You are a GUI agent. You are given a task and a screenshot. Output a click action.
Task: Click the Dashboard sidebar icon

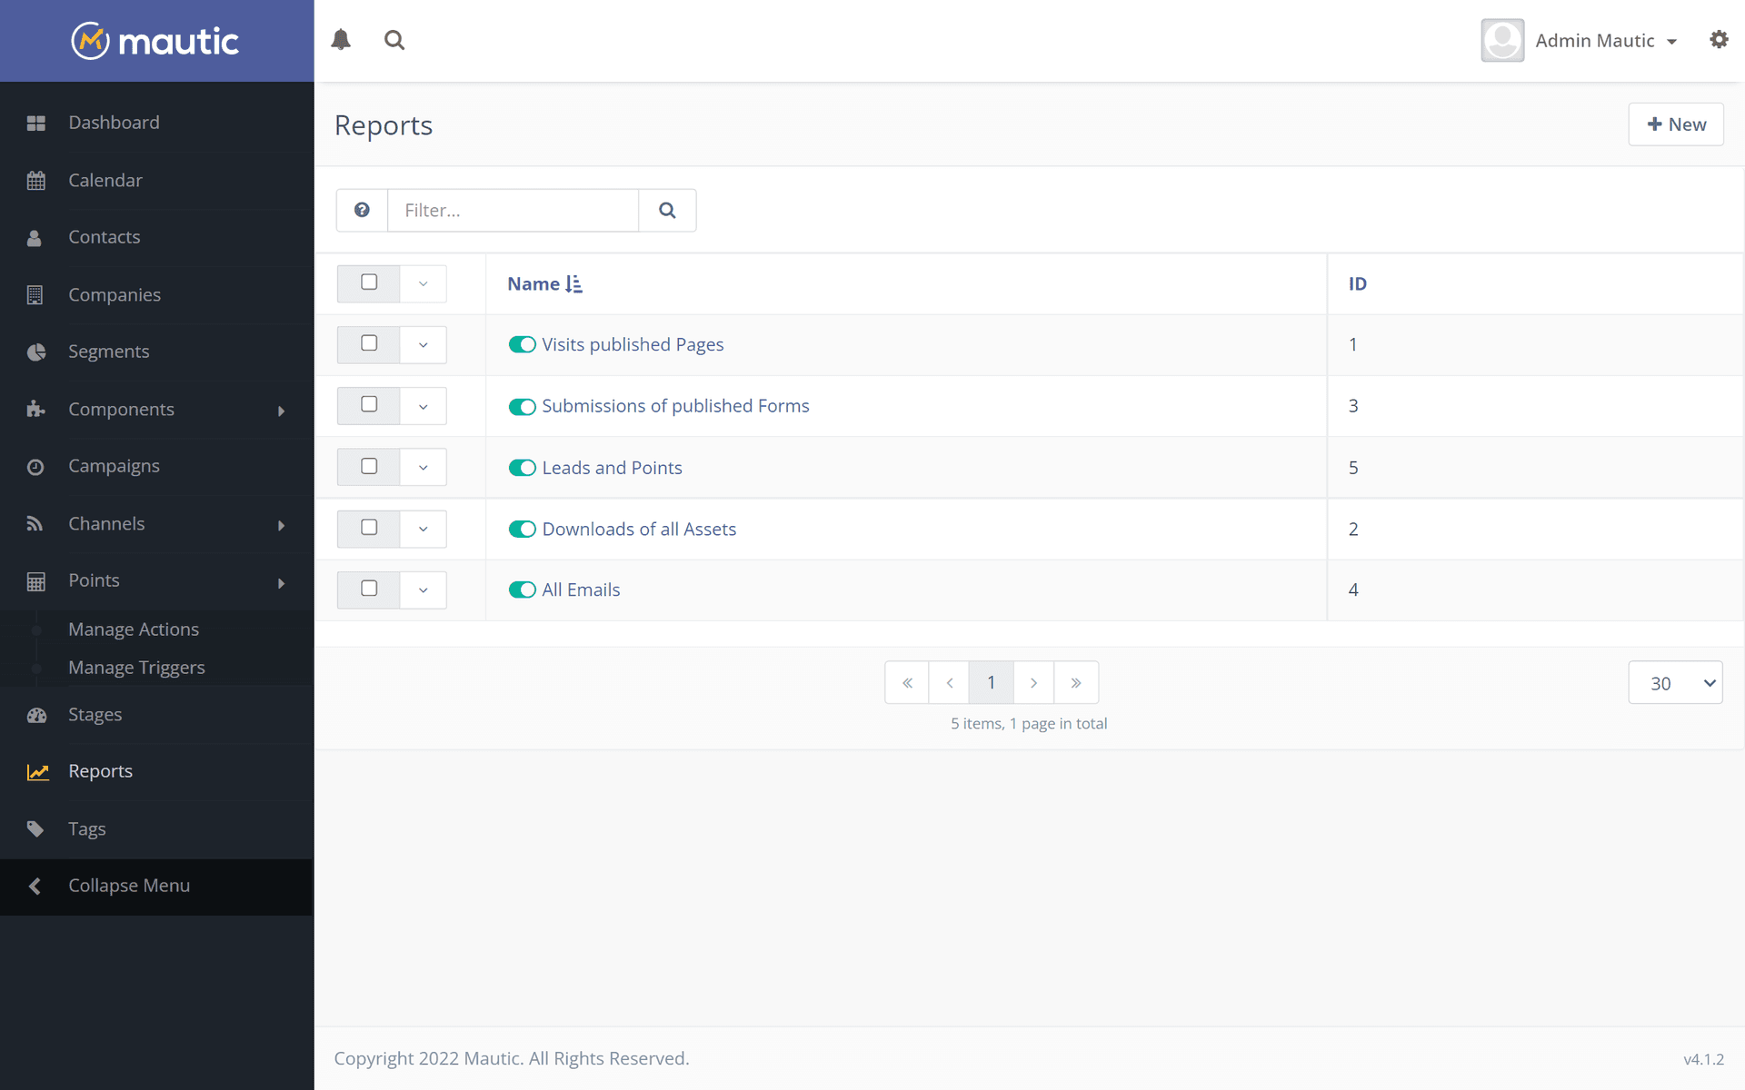point(34,122)
